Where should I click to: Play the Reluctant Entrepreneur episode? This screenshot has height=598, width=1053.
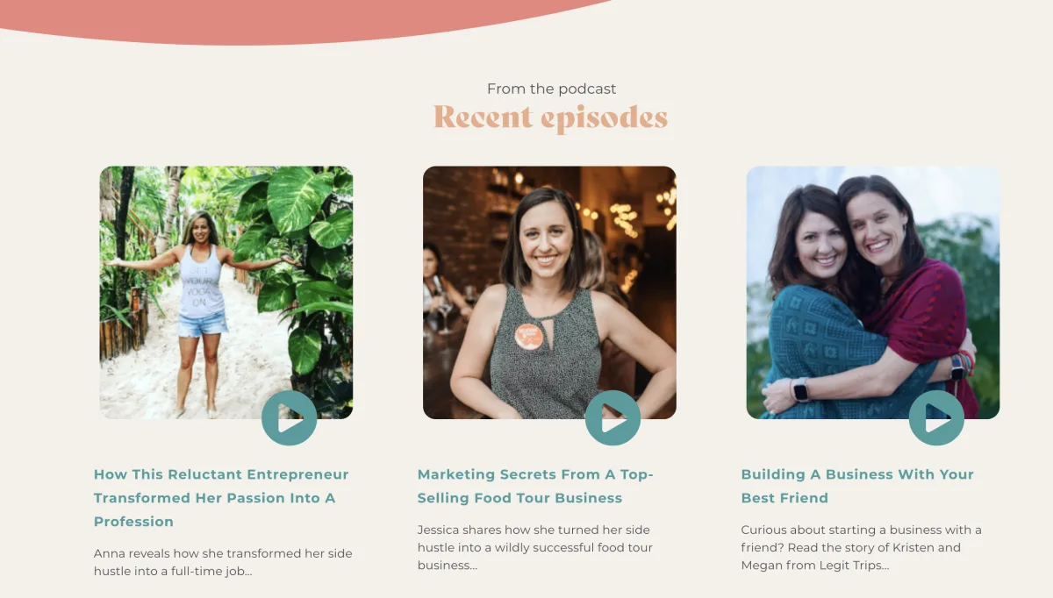[x=290, y=418]
